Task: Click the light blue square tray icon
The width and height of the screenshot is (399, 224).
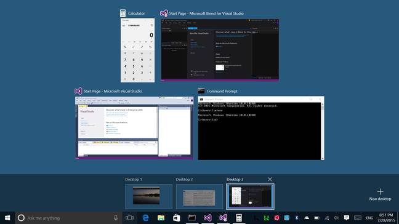Action: tap(287, 218)
